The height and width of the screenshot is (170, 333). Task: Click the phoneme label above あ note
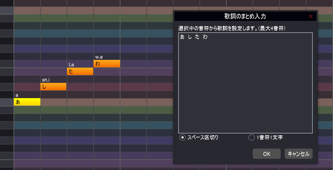[x=17, y=95]
